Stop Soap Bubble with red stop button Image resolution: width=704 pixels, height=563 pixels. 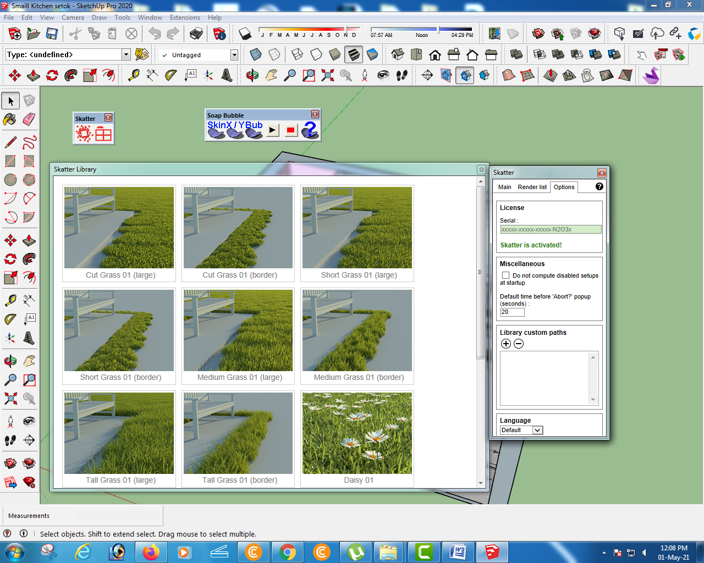point(291,130)
